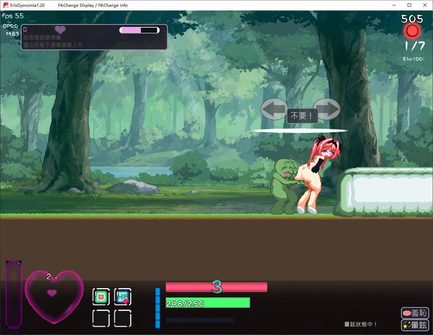Click the pink gauge in the info panel

point(139,30)
